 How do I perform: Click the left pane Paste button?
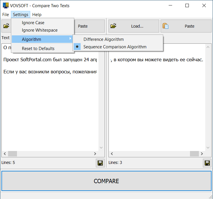point(89,26)
